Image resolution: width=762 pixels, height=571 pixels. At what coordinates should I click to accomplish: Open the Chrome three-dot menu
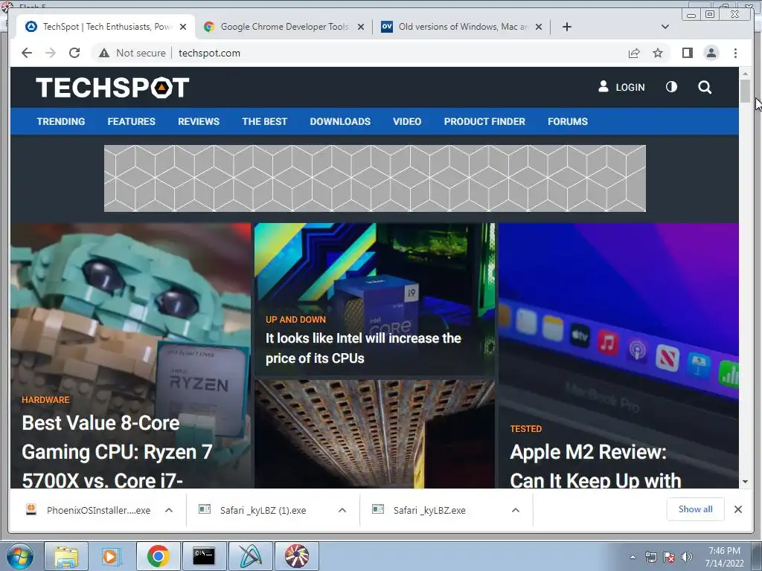pyautogui.click(x=735, y=53)
